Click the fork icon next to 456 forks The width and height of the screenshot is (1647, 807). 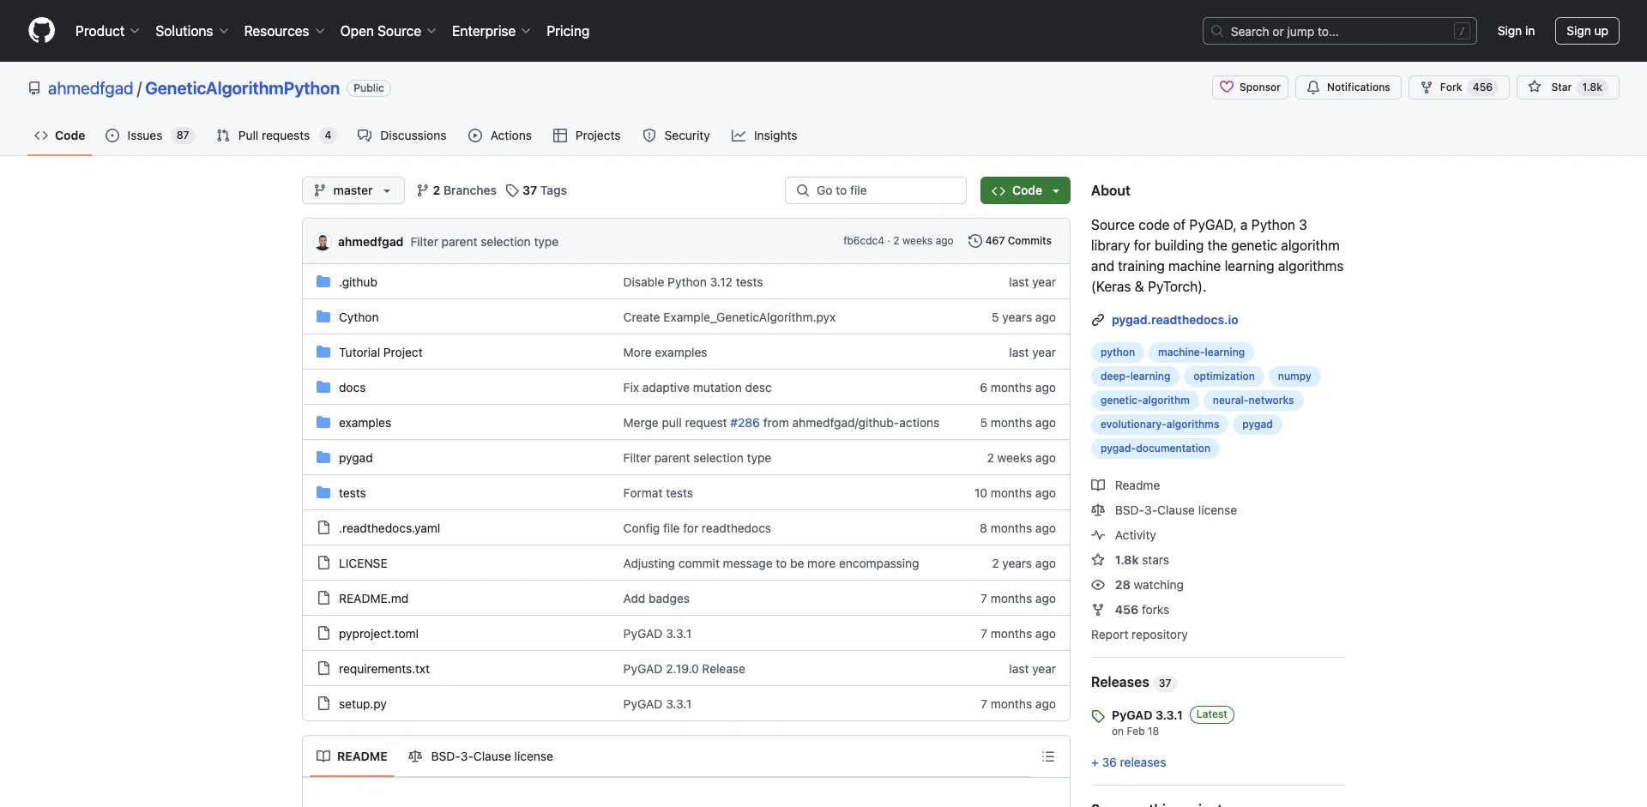1098,610
